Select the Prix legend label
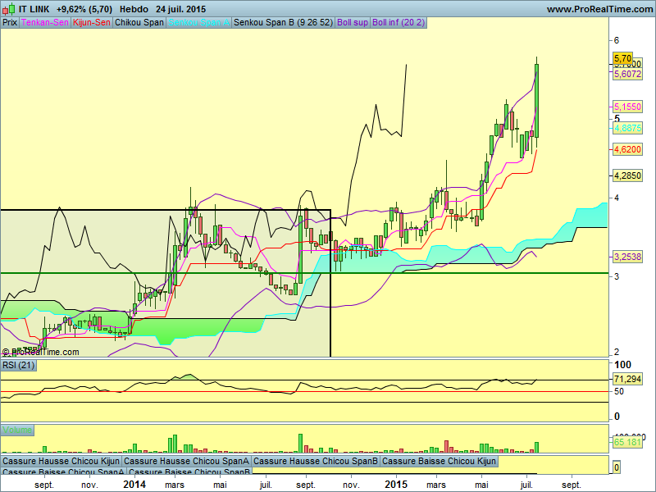The image size is (656, 492). 10,23
